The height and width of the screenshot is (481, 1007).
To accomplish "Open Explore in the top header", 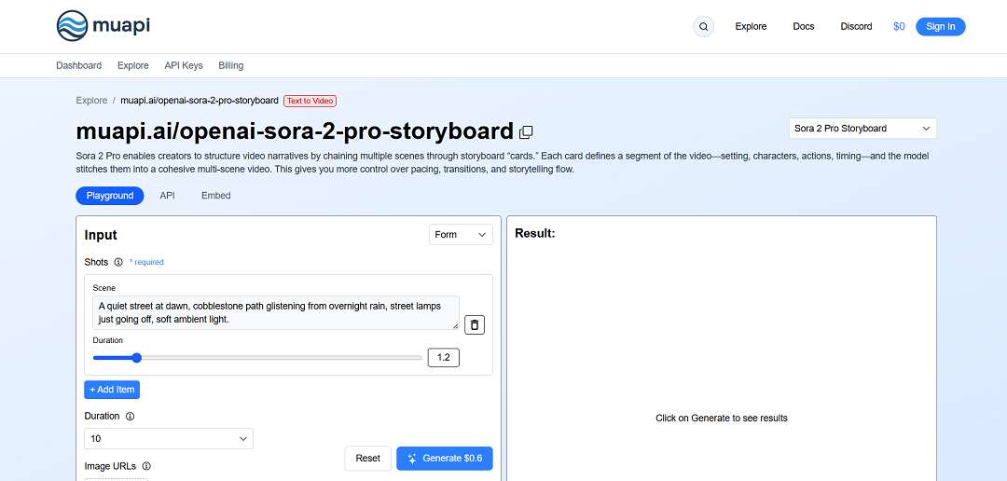I will [x=751, y=26].
